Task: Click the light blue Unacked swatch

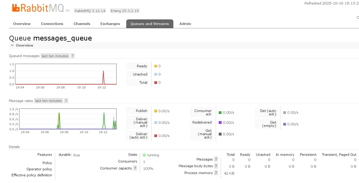Action: 156,75
